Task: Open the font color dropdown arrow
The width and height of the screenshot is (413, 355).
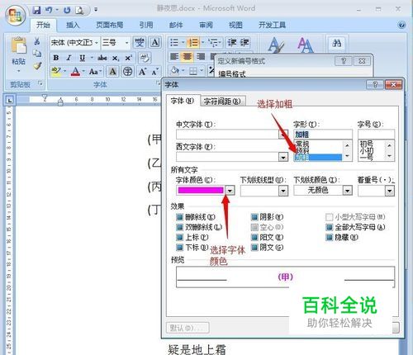Action: pos(230,190)
